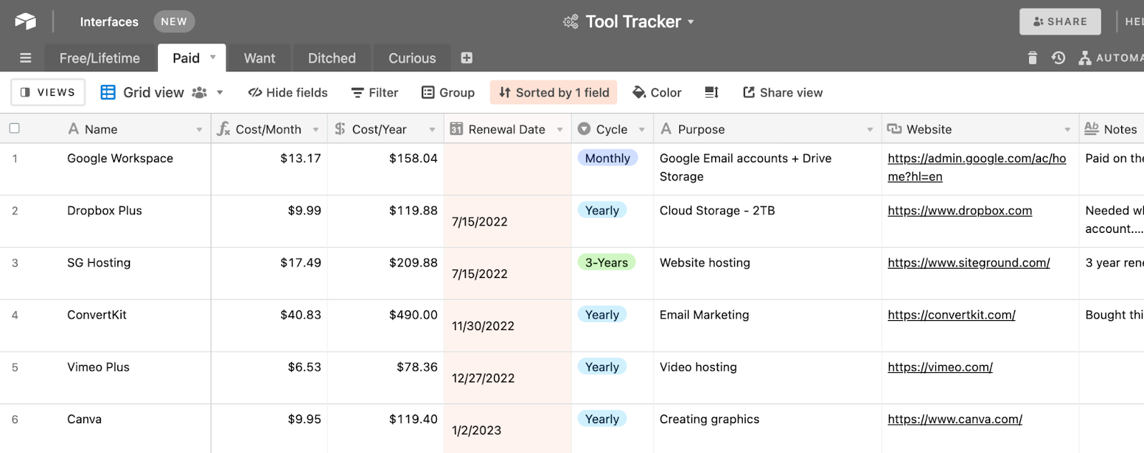Click the Cost/Year currency field icon
The height and width of the screenshot is (453, 1144).
click(340, 129)
